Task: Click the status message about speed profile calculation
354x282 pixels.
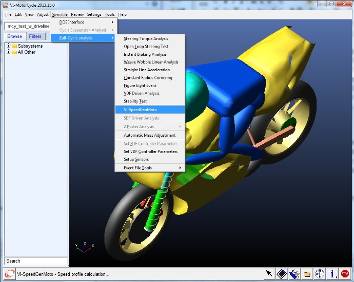Action: pos(63,274)
